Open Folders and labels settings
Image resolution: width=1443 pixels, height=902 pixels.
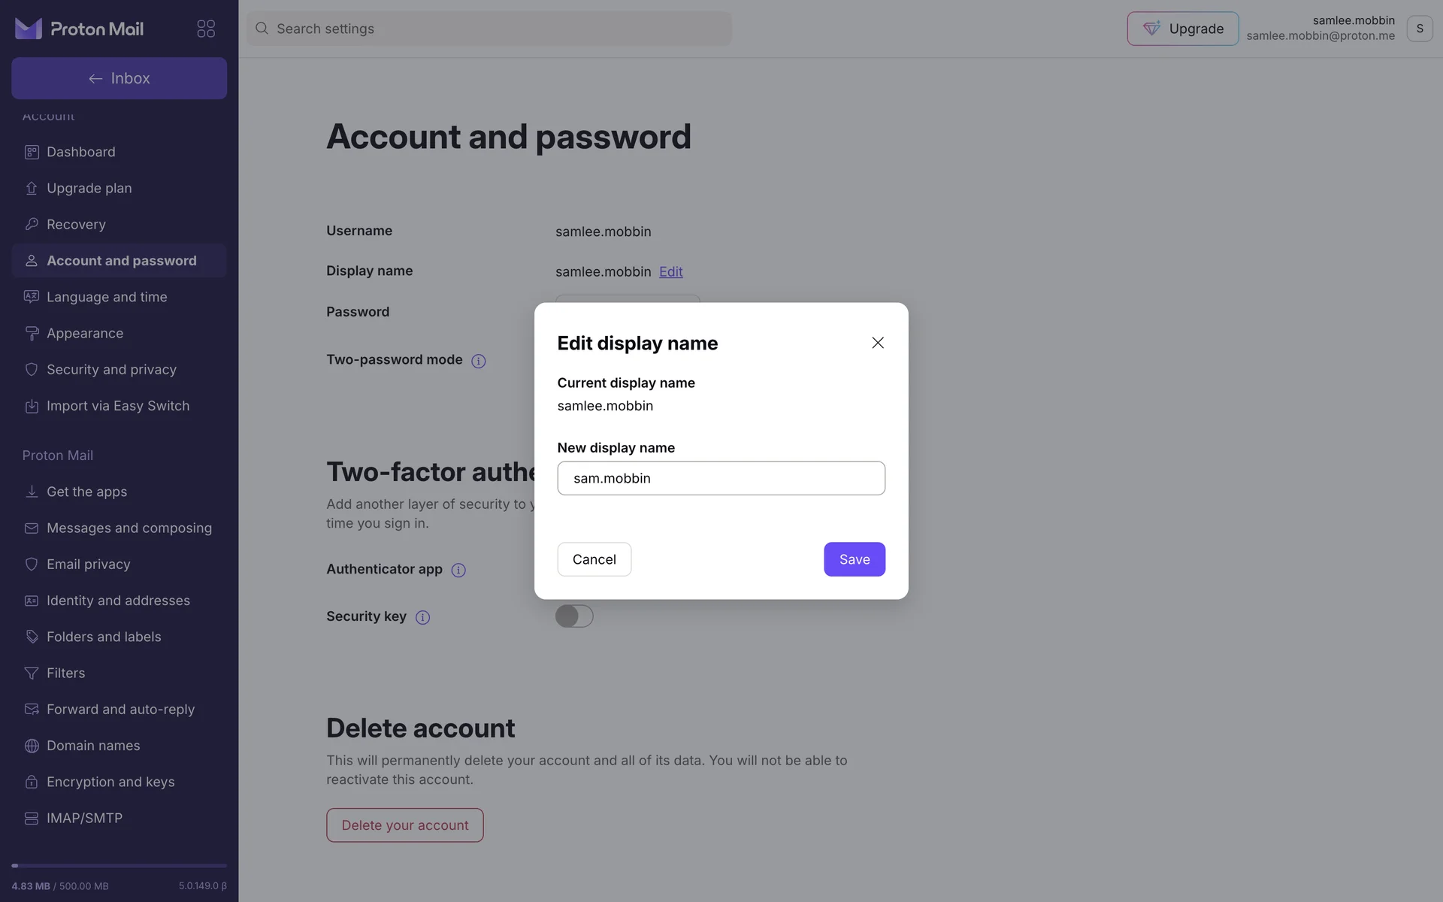(104, 637)
